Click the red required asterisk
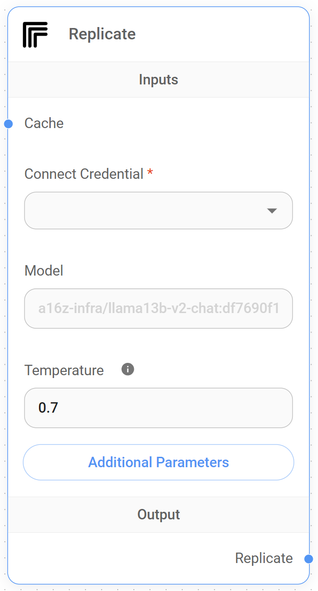Image resolution: width=318 pixels, height=591 pixels. click(150, 173)
